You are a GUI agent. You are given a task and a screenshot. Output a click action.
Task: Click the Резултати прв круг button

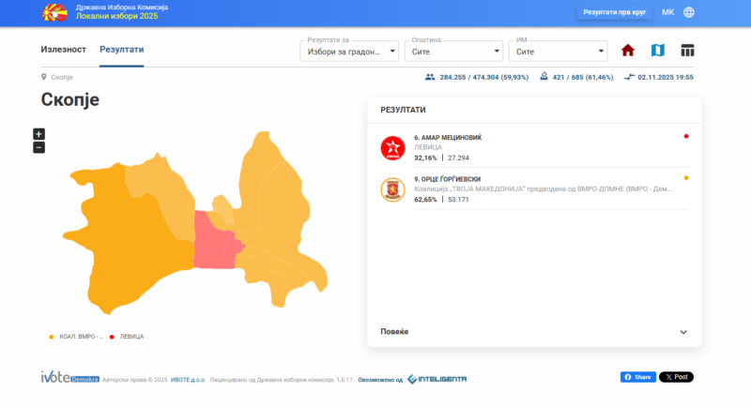click(613, 12)
